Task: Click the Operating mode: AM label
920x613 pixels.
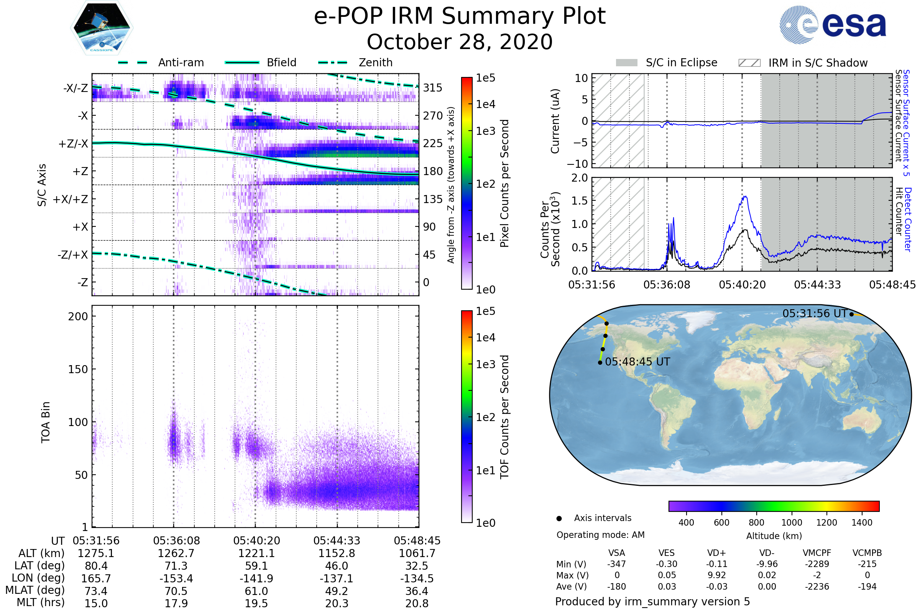Action: point(600,535)
